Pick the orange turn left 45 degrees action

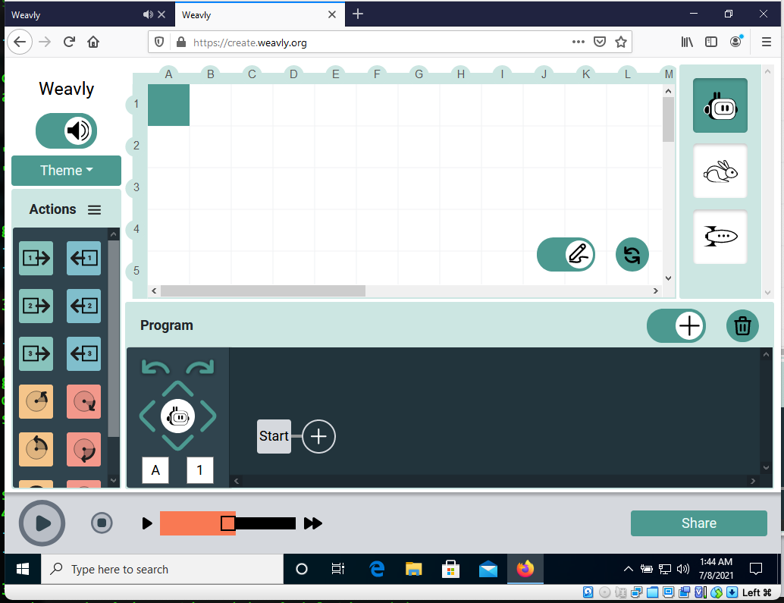pos(36,401)
